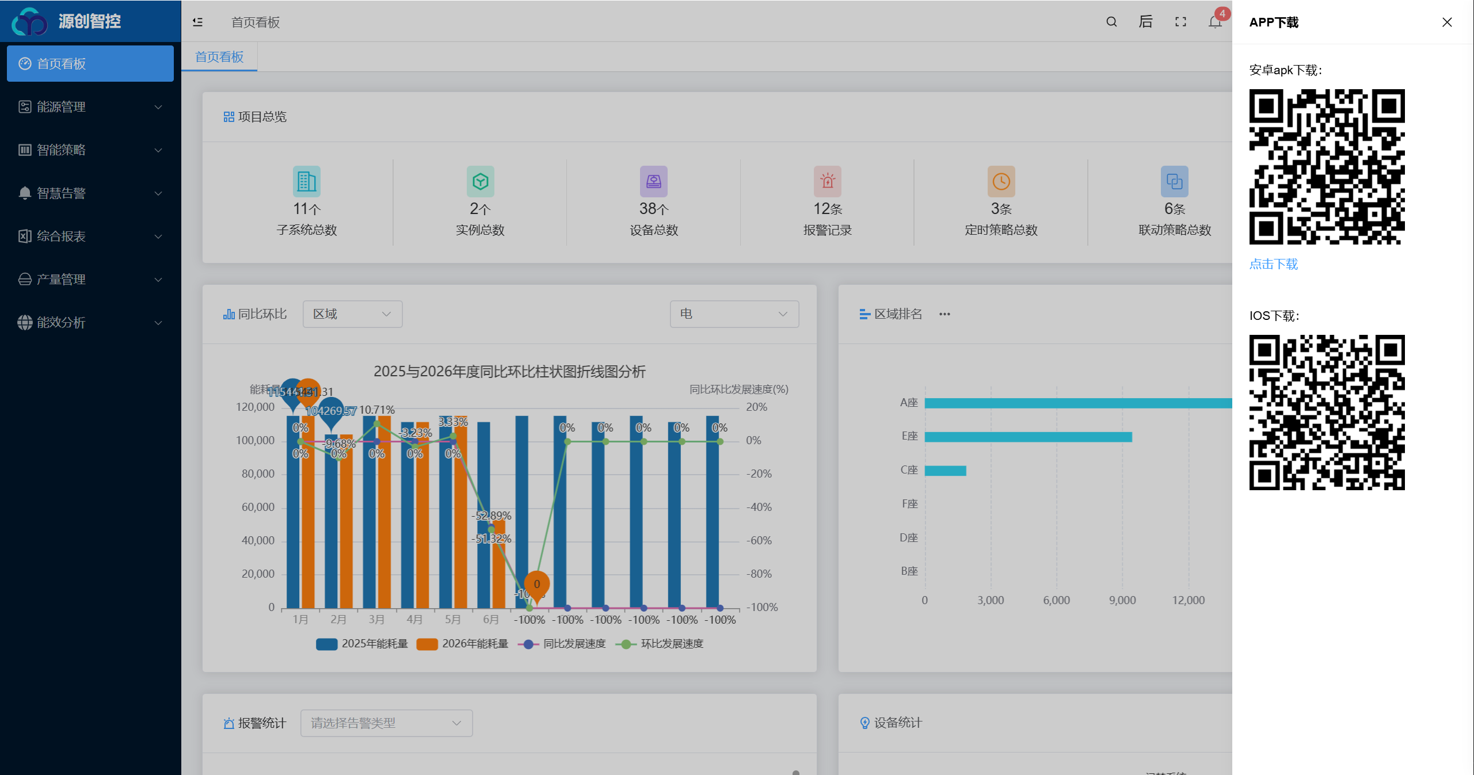The width and height of the screenshot is (1474, 775).
Task: Close the APP下载 panel
Action: [x=1447, y=22]
